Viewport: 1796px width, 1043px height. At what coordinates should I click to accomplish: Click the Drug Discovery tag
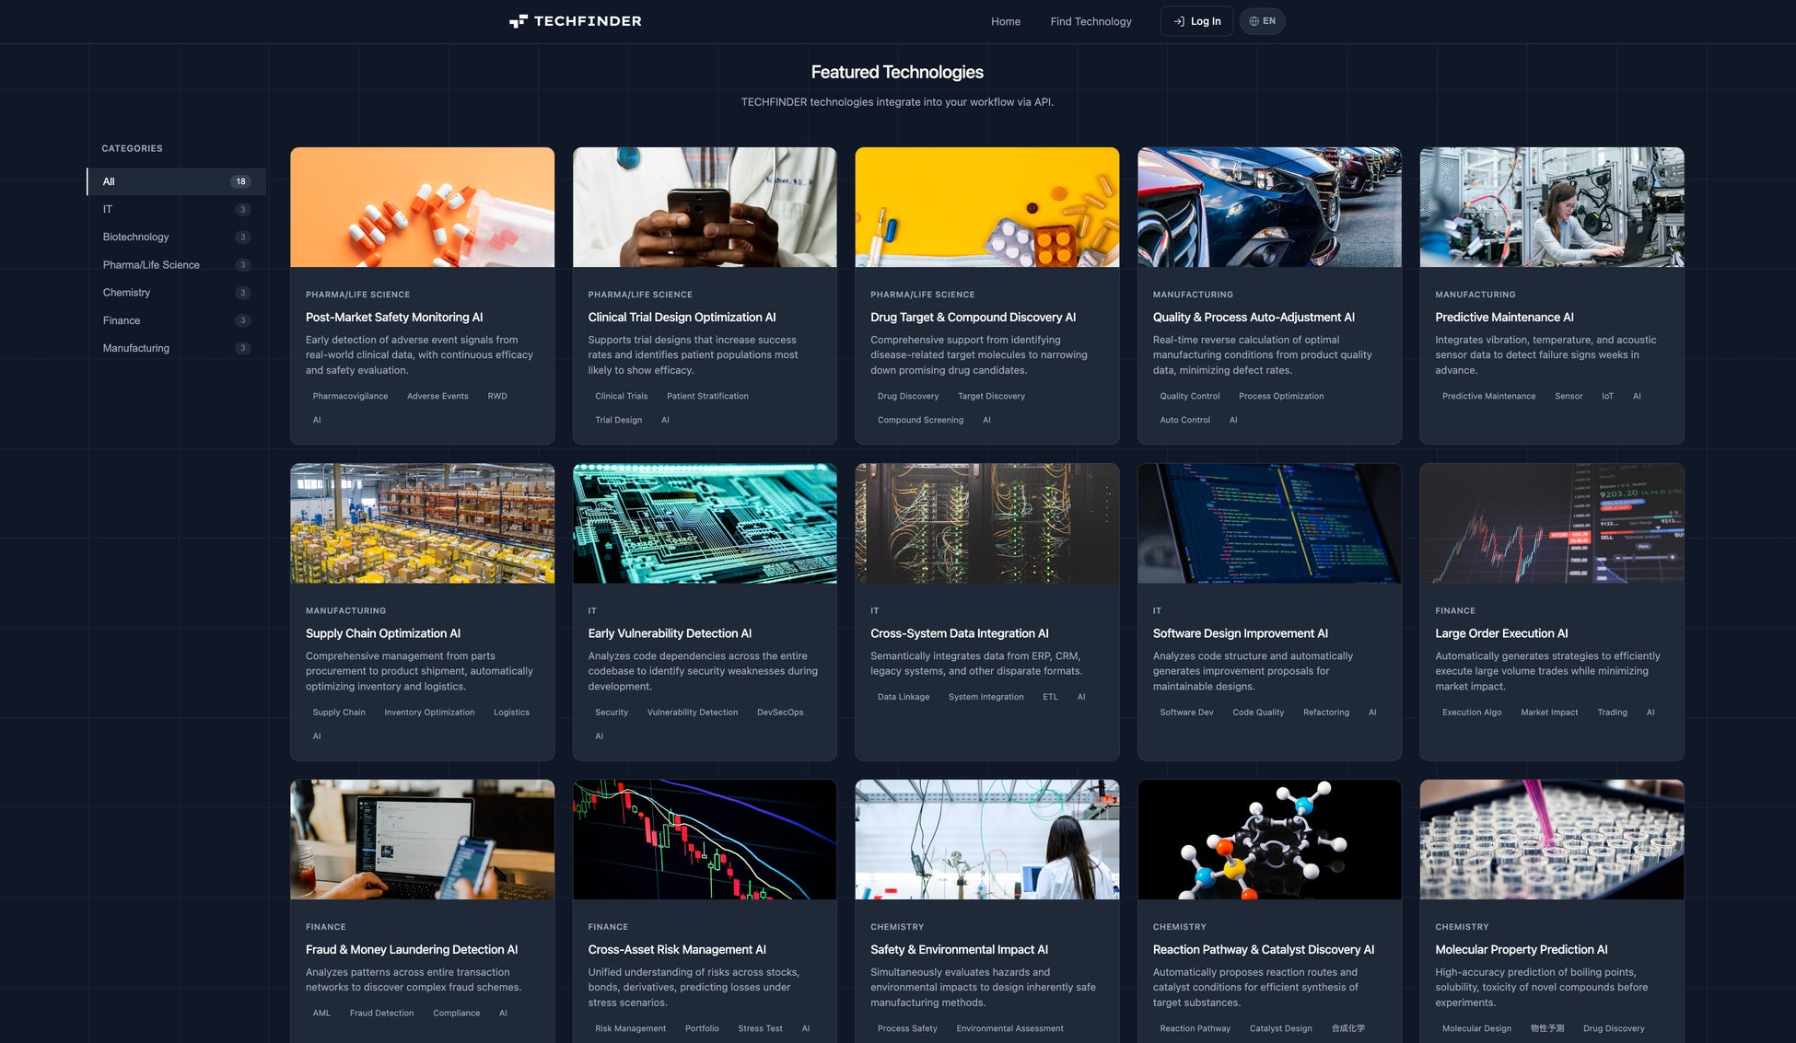907,396
